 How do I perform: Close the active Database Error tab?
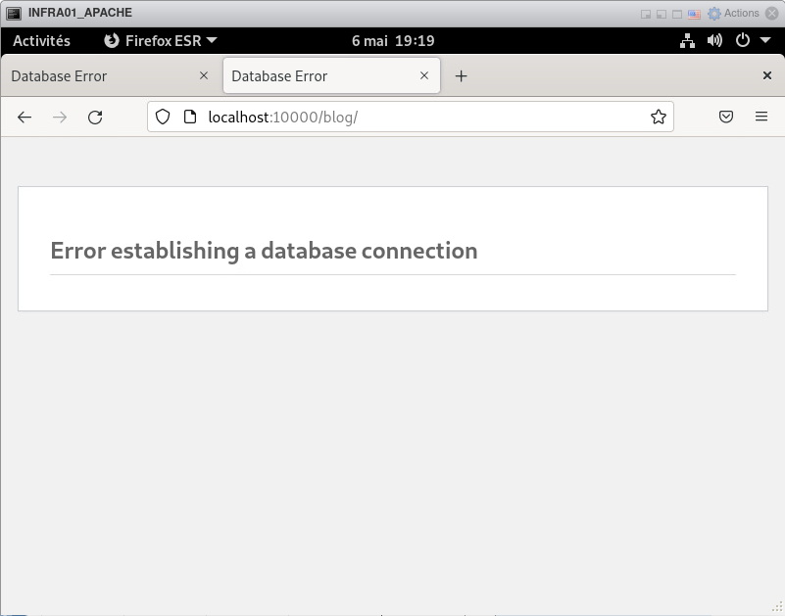coord(424,75)
